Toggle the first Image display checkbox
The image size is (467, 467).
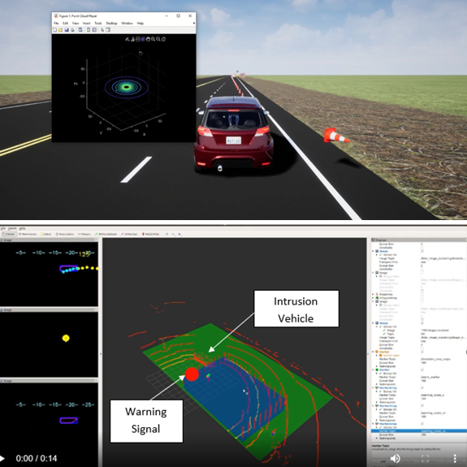coord(422,251)
